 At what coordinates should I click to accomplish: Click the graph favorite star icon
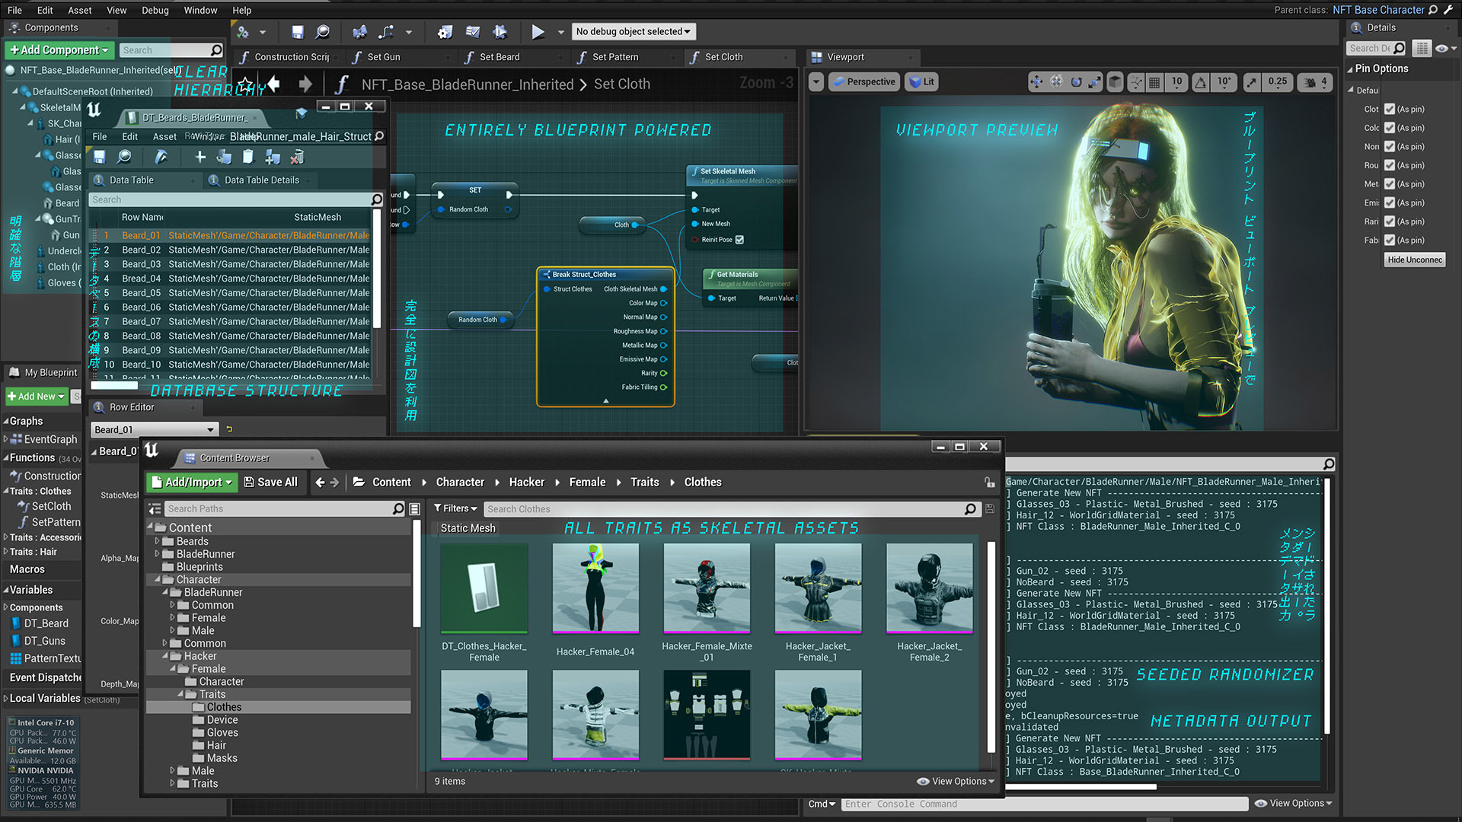coord(245,84)
